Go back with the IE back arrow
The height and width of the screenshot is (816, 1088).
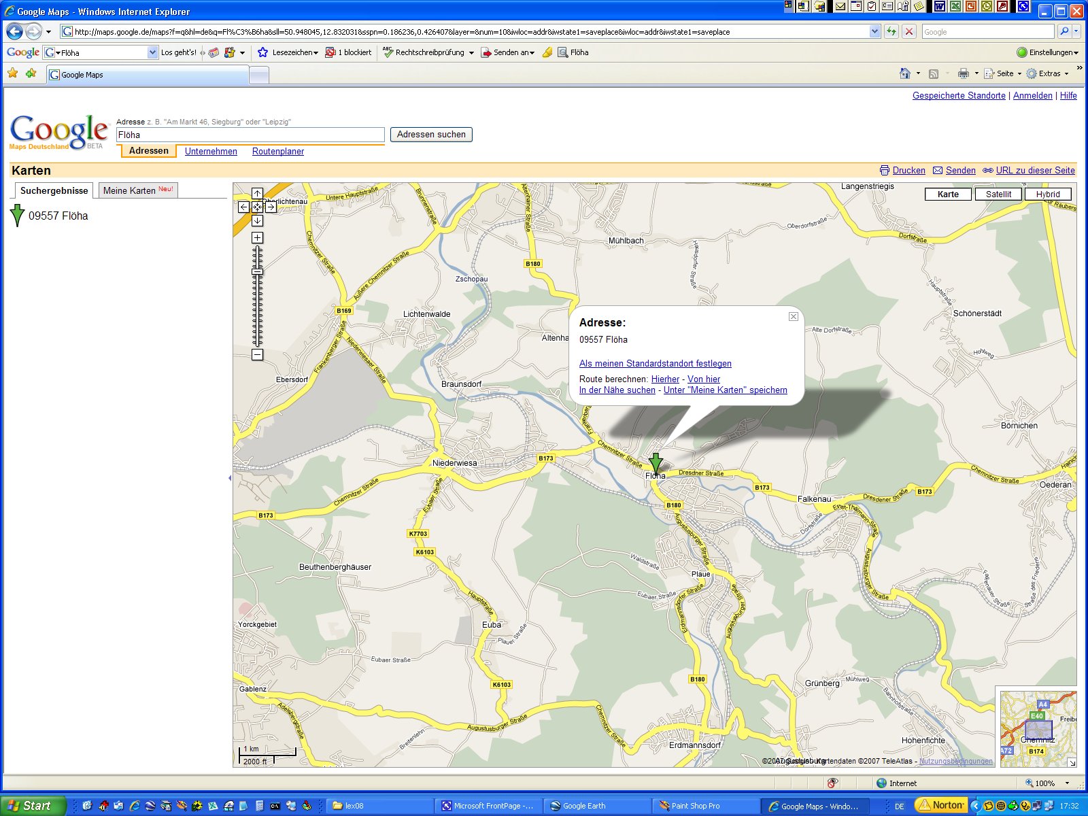click(14, 31)
